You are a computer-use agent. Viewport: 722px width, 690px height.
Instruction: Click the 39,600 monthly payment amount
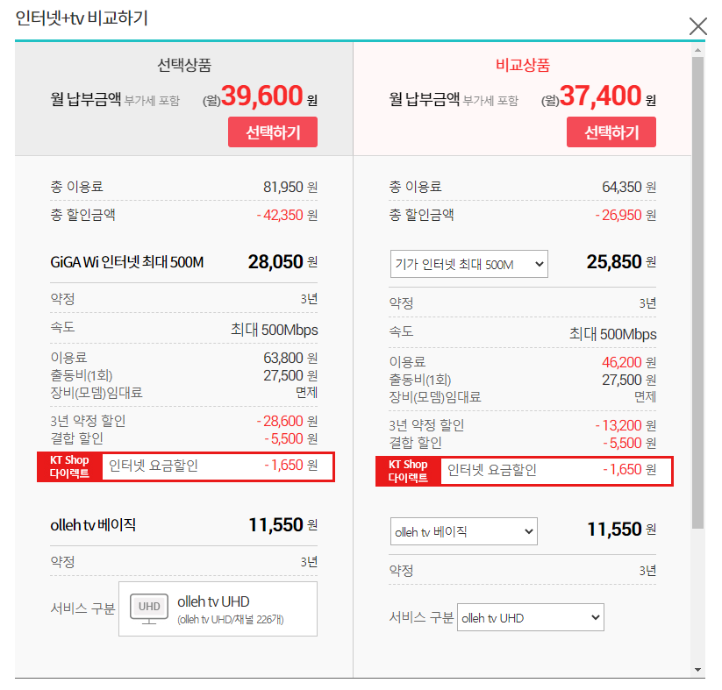(261, 96)
